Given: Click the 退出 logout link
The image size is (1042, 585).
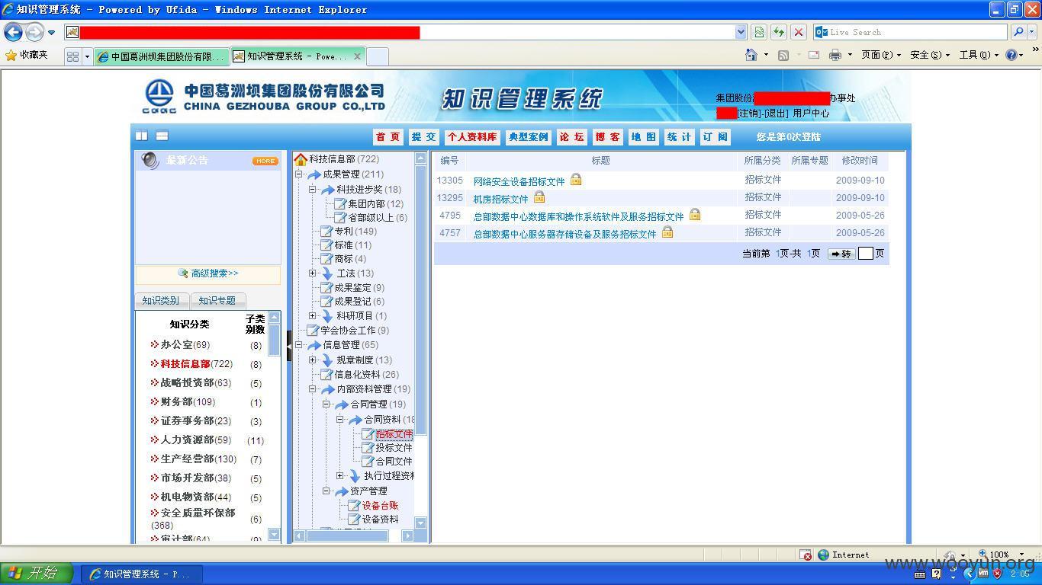Looking at the screenshot, I should pyautogui.click(x=776, y=113).
